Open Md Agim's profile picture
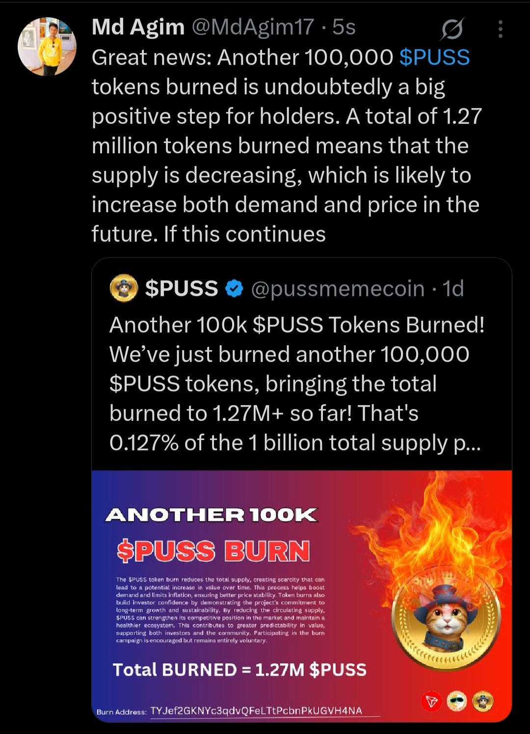Image resolution: width=530 pixels, height=734 pixels. (47, 47)
